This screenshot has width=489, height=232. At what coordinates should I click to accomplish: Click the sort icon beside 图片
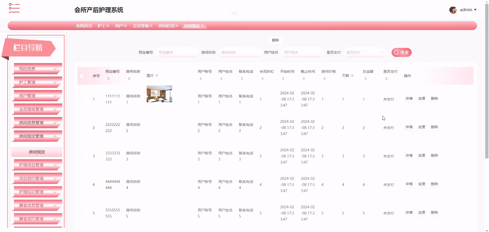coord(157,76)
